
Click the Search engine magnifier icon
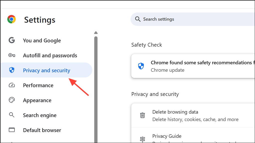click(12, 115)
